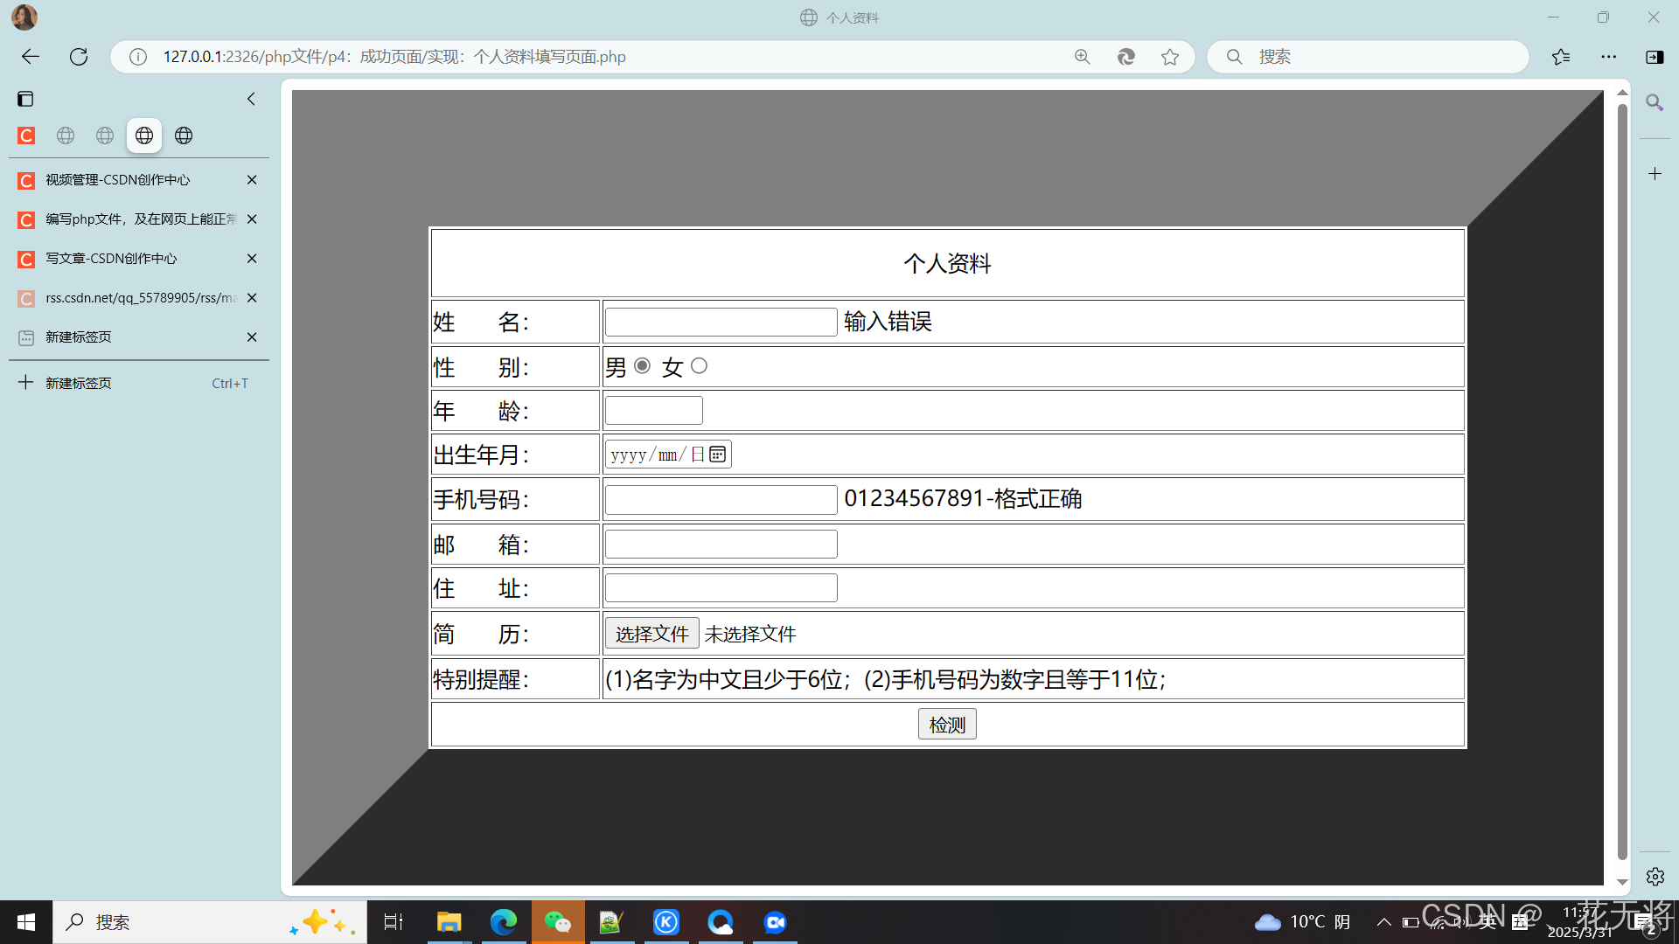Select the 女 gender radio button

pyautogui.click(x=698, y=365)
